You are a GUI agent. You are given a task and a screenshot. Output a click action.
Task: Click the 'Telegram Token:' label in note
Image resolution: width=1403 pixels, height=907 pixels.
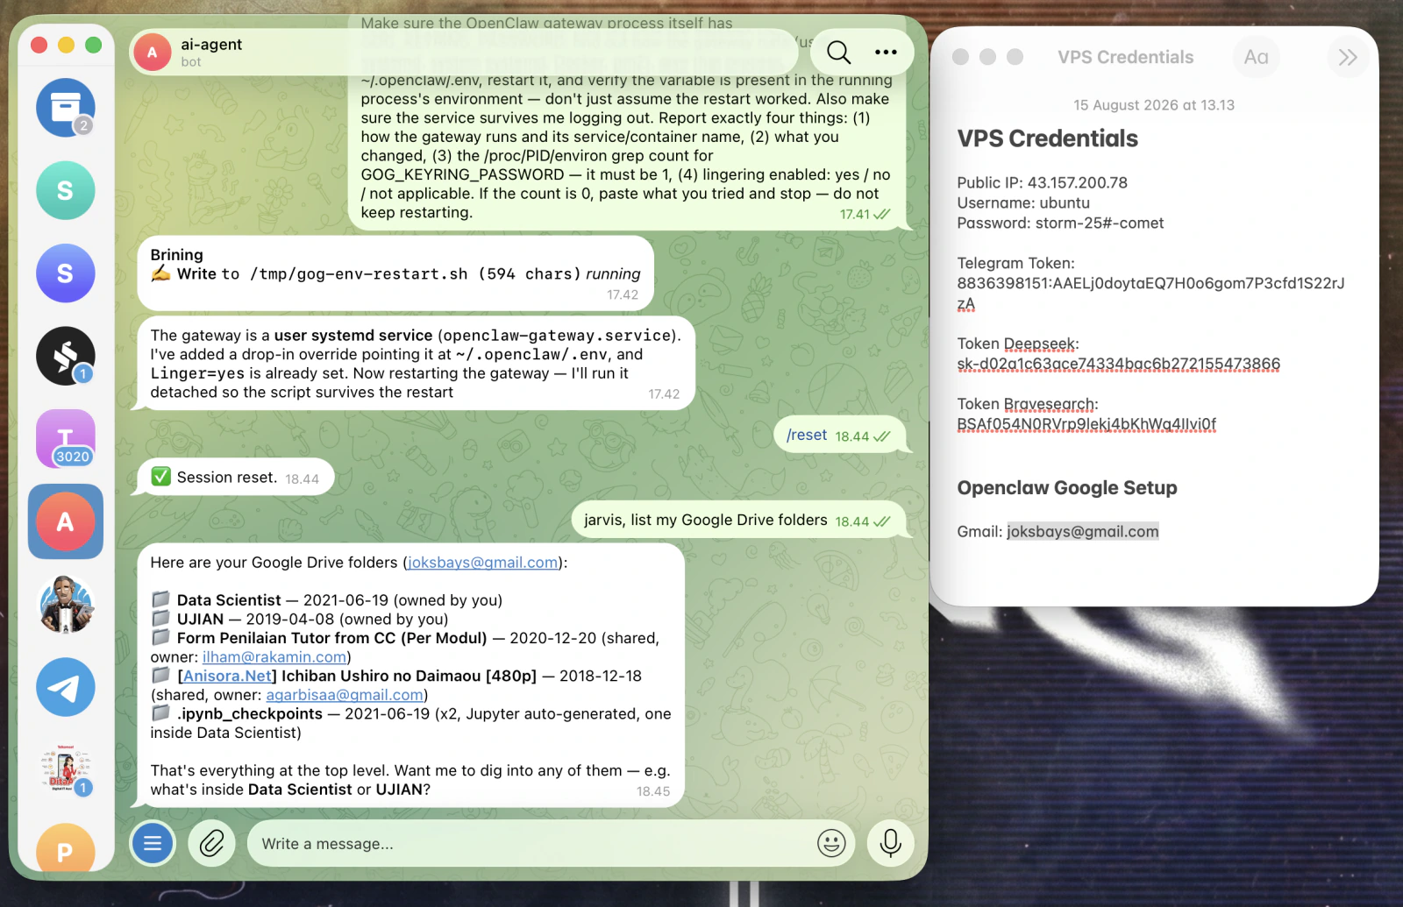tap(1015, 263)
